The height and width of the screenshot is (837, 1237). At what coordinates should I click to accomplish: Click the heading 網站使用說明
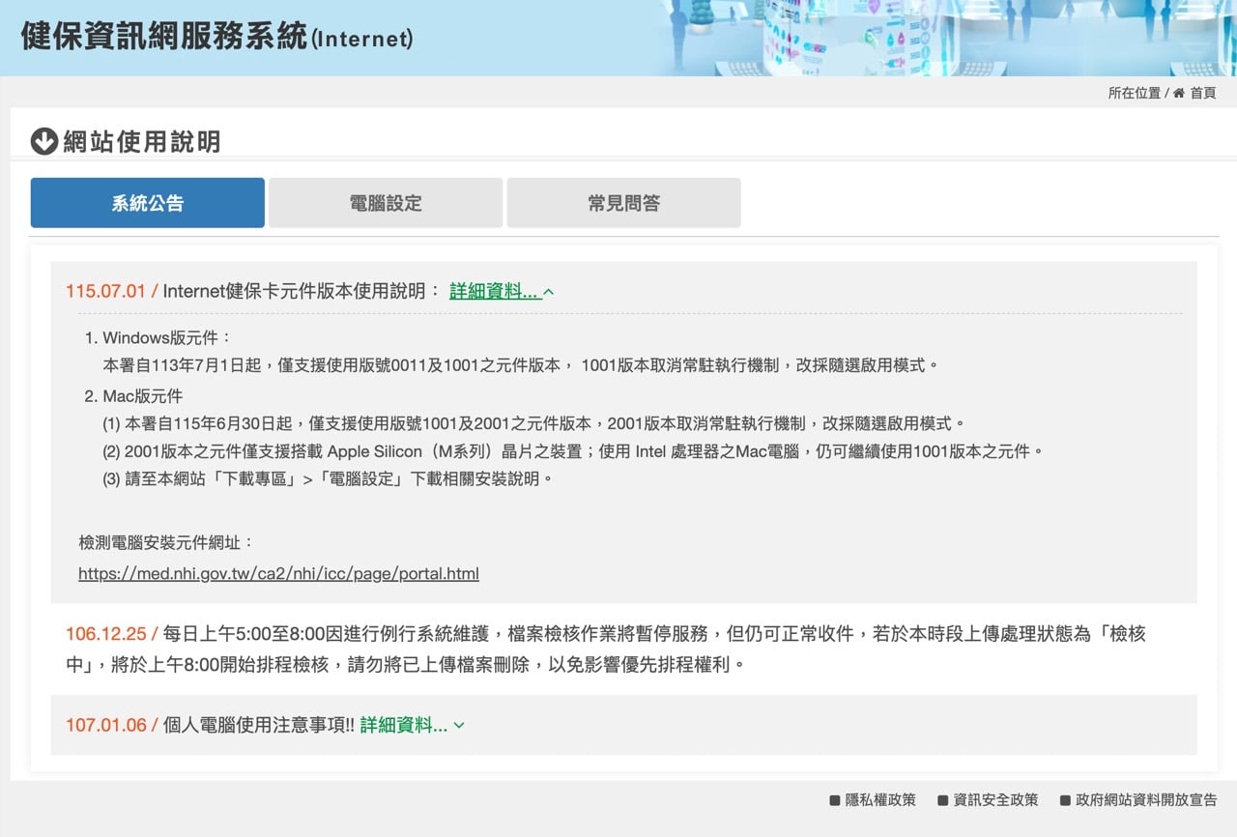click(142, 142)
